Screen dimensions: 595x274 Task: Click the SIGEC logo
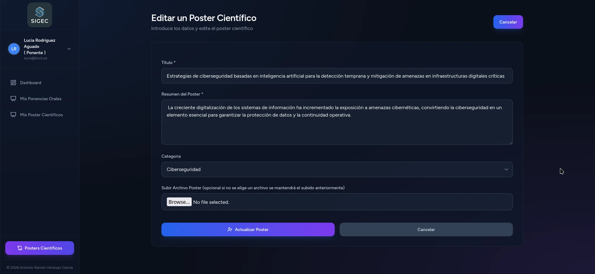point(40,15)
